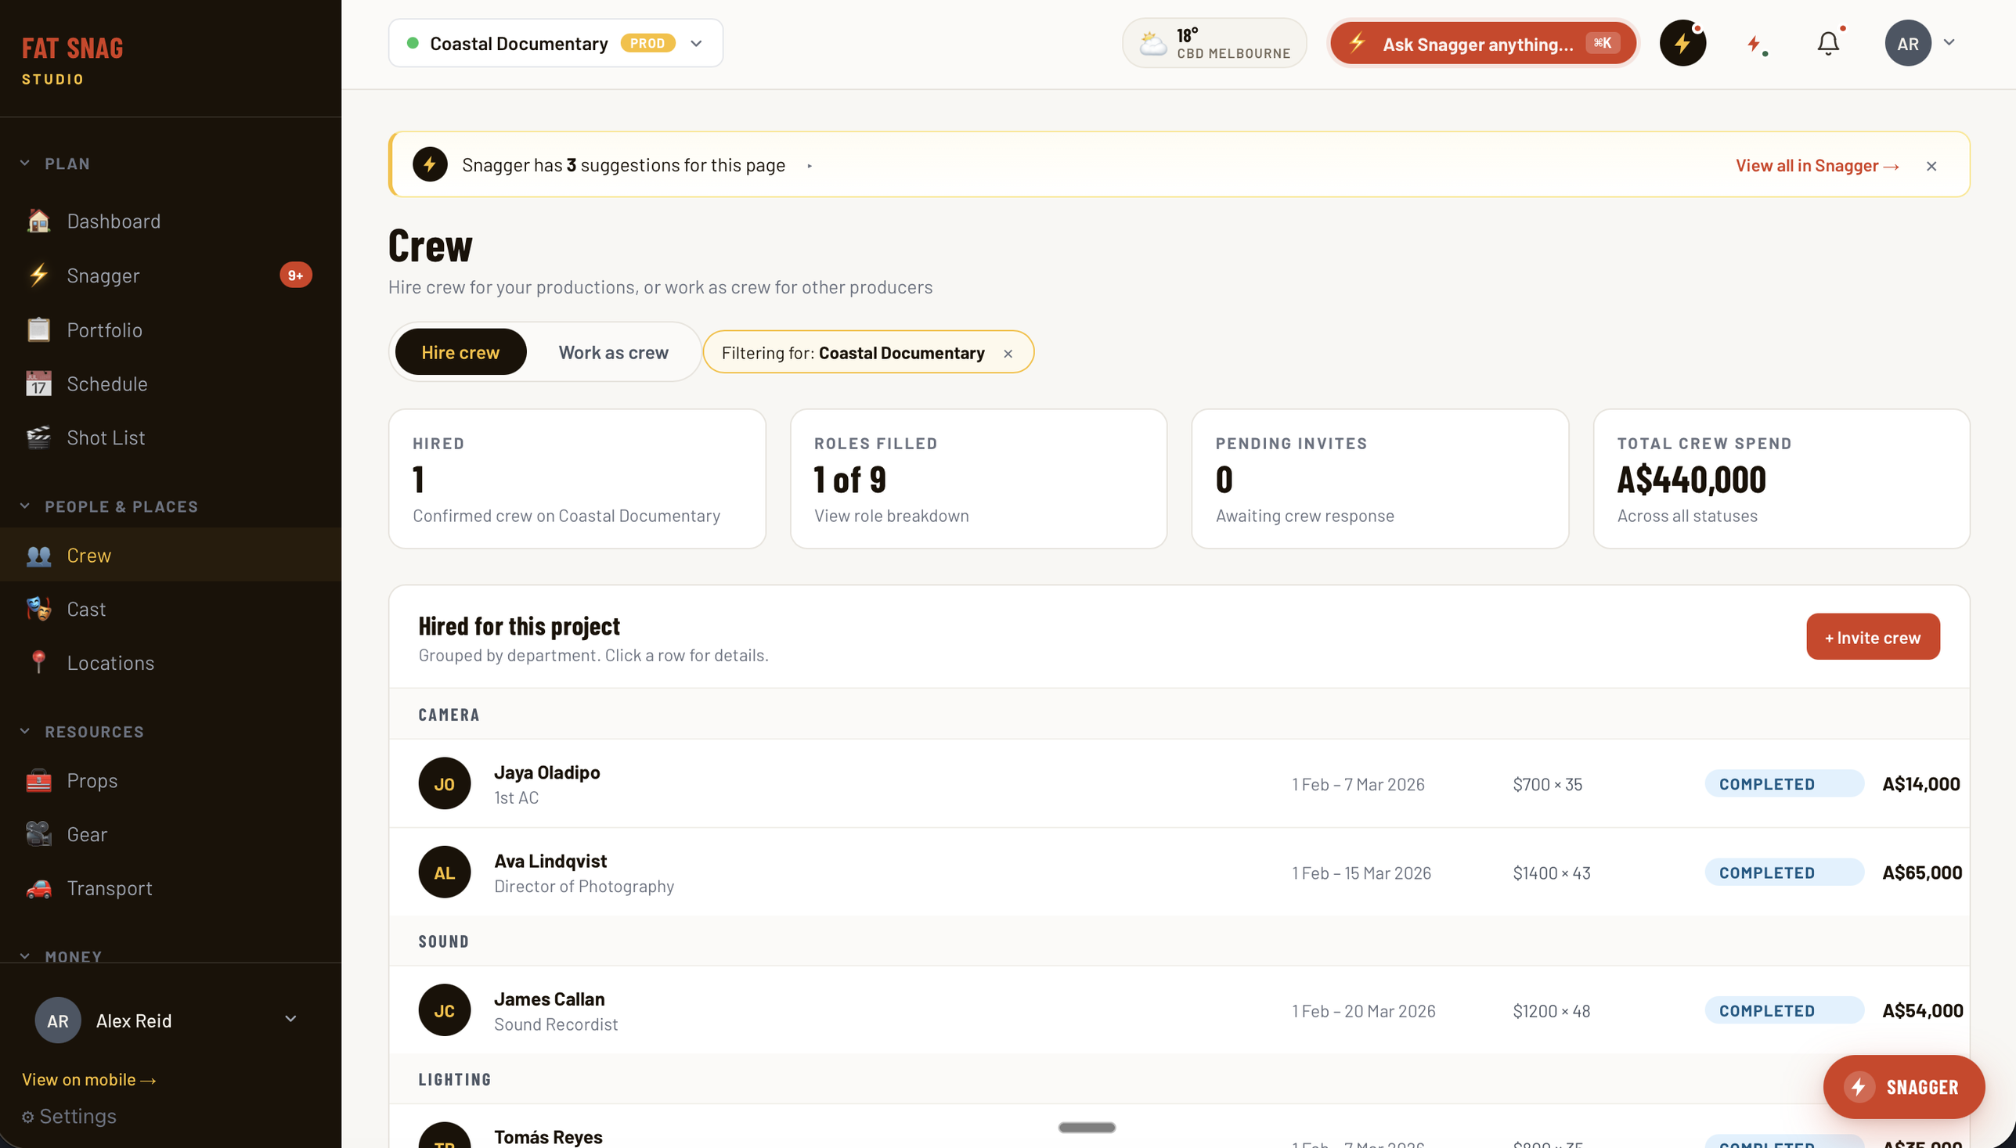Open the floating SNAGGER button

click(1903, 1086)
